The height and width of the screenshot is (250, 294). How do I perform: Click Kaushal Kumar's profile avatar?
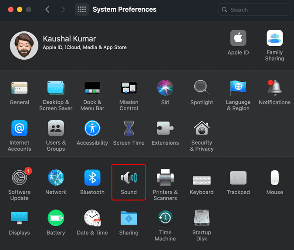(24, 45)
